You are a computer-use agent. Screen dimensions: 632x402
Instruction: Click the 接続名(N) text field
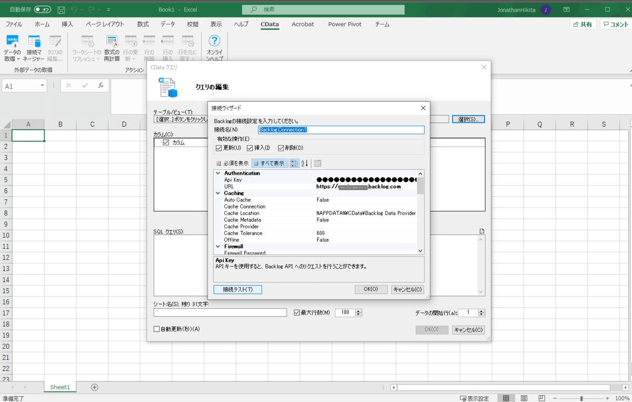click(341, 130)
